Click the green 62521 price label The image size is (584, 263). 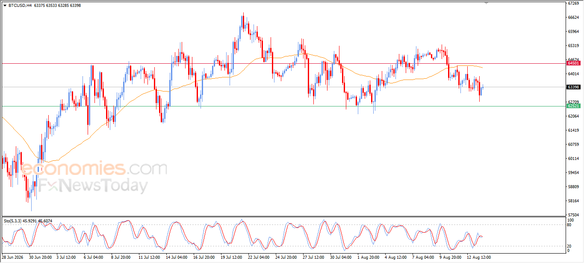pos(573,106)
